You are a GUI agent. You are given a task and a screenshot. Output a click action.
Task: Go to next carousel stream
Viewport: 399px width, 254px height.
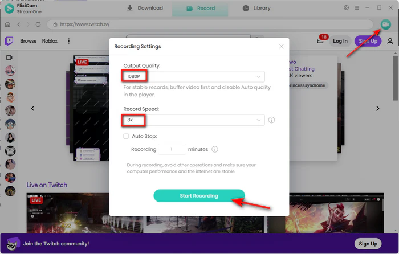377,109
